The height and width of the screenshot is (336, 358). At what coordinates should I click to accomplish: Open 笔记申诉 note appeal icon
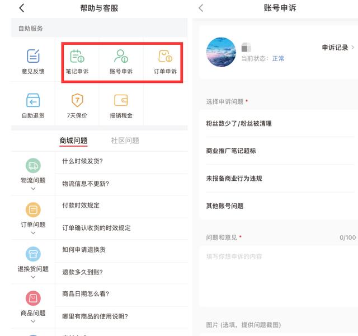(x=77, y=61)
